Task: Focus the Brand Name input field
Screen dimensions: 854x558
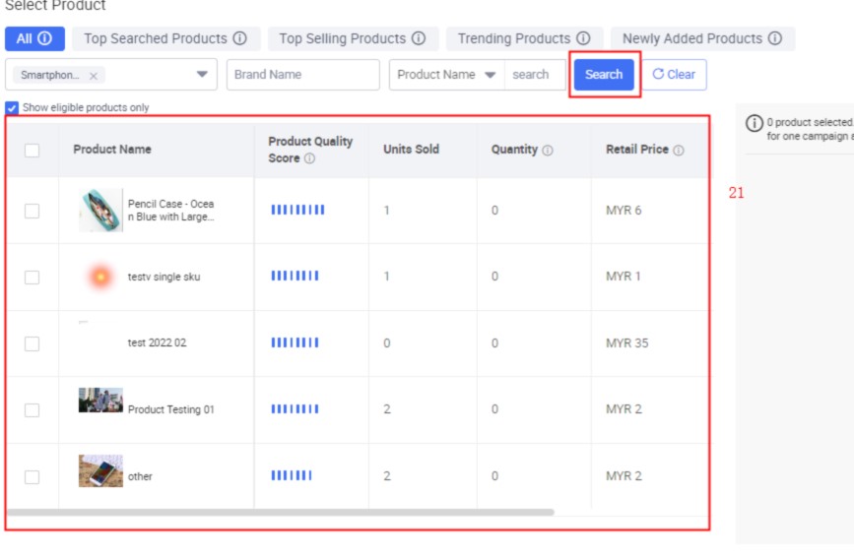Action: coord(302,75)
